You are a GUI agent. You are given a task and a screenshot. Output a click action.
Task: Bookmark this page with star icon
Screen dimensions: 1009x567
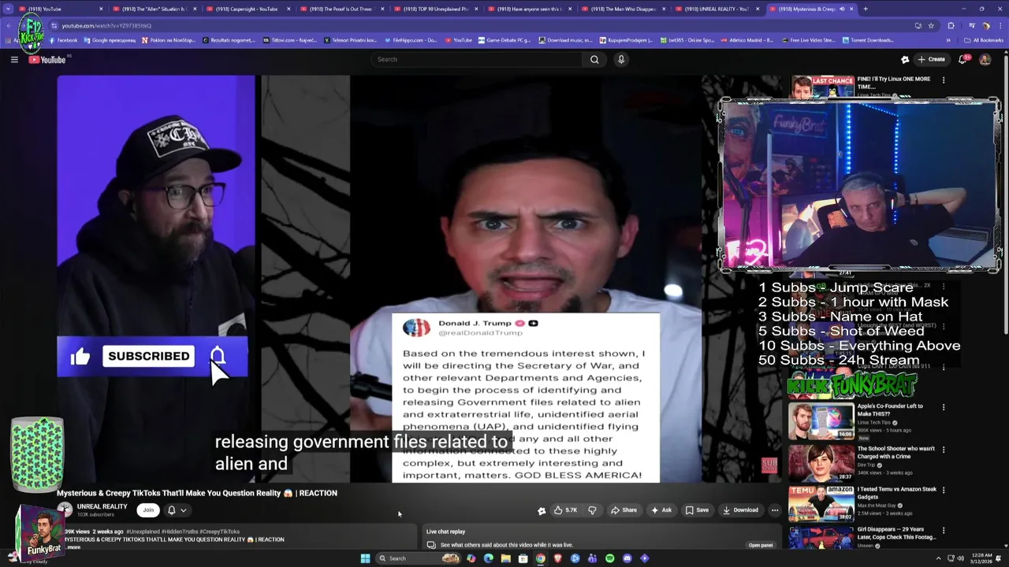[931, 25]
